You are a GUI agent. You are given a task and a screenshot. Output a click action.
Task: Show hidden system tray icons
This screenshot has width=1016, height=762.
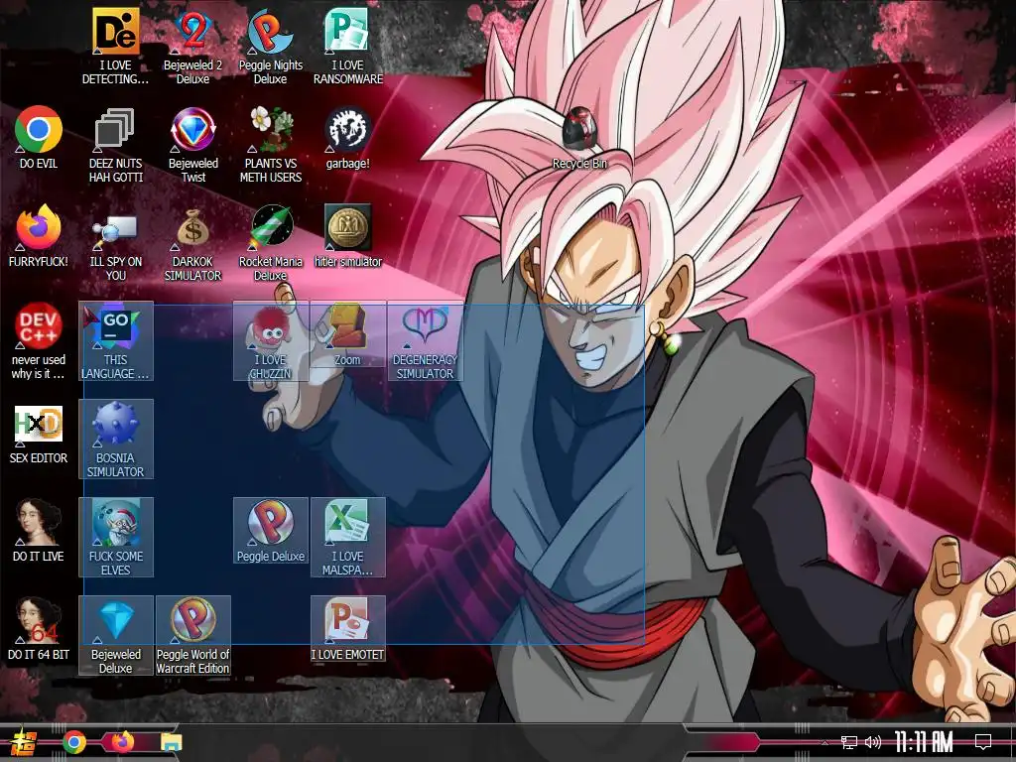(x=825, y=742)
